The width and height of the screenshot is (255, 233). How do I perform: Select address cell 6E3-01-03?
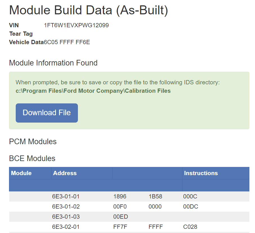[x=66, y=217]
